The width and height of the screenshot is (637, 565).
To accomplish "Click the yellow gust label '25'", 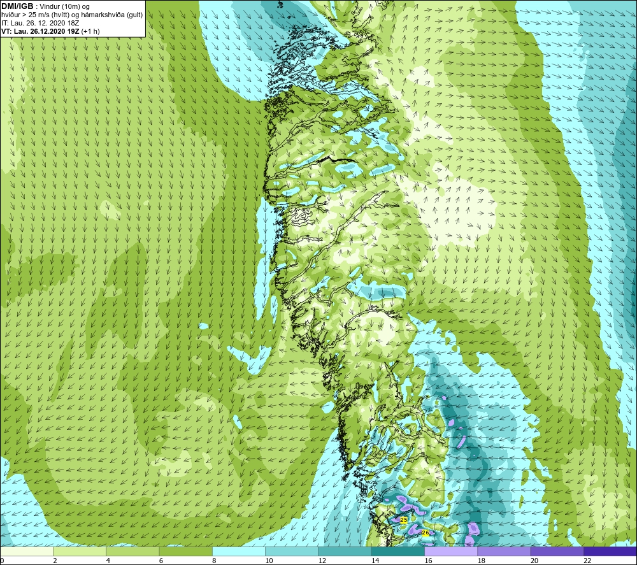I will 403,520.
